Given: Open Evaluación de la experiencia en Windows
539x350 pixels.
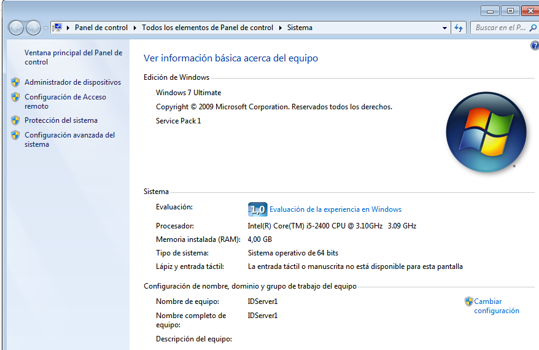Looking at the screenshot, I should (x=335, y=209).
